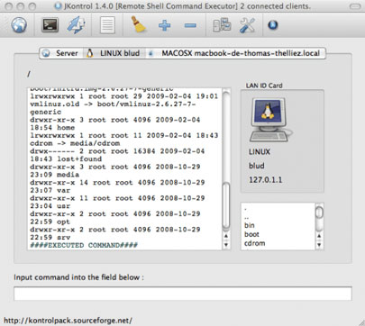
Task: Click the blue plus add icon
Action: tap(164, 25)
